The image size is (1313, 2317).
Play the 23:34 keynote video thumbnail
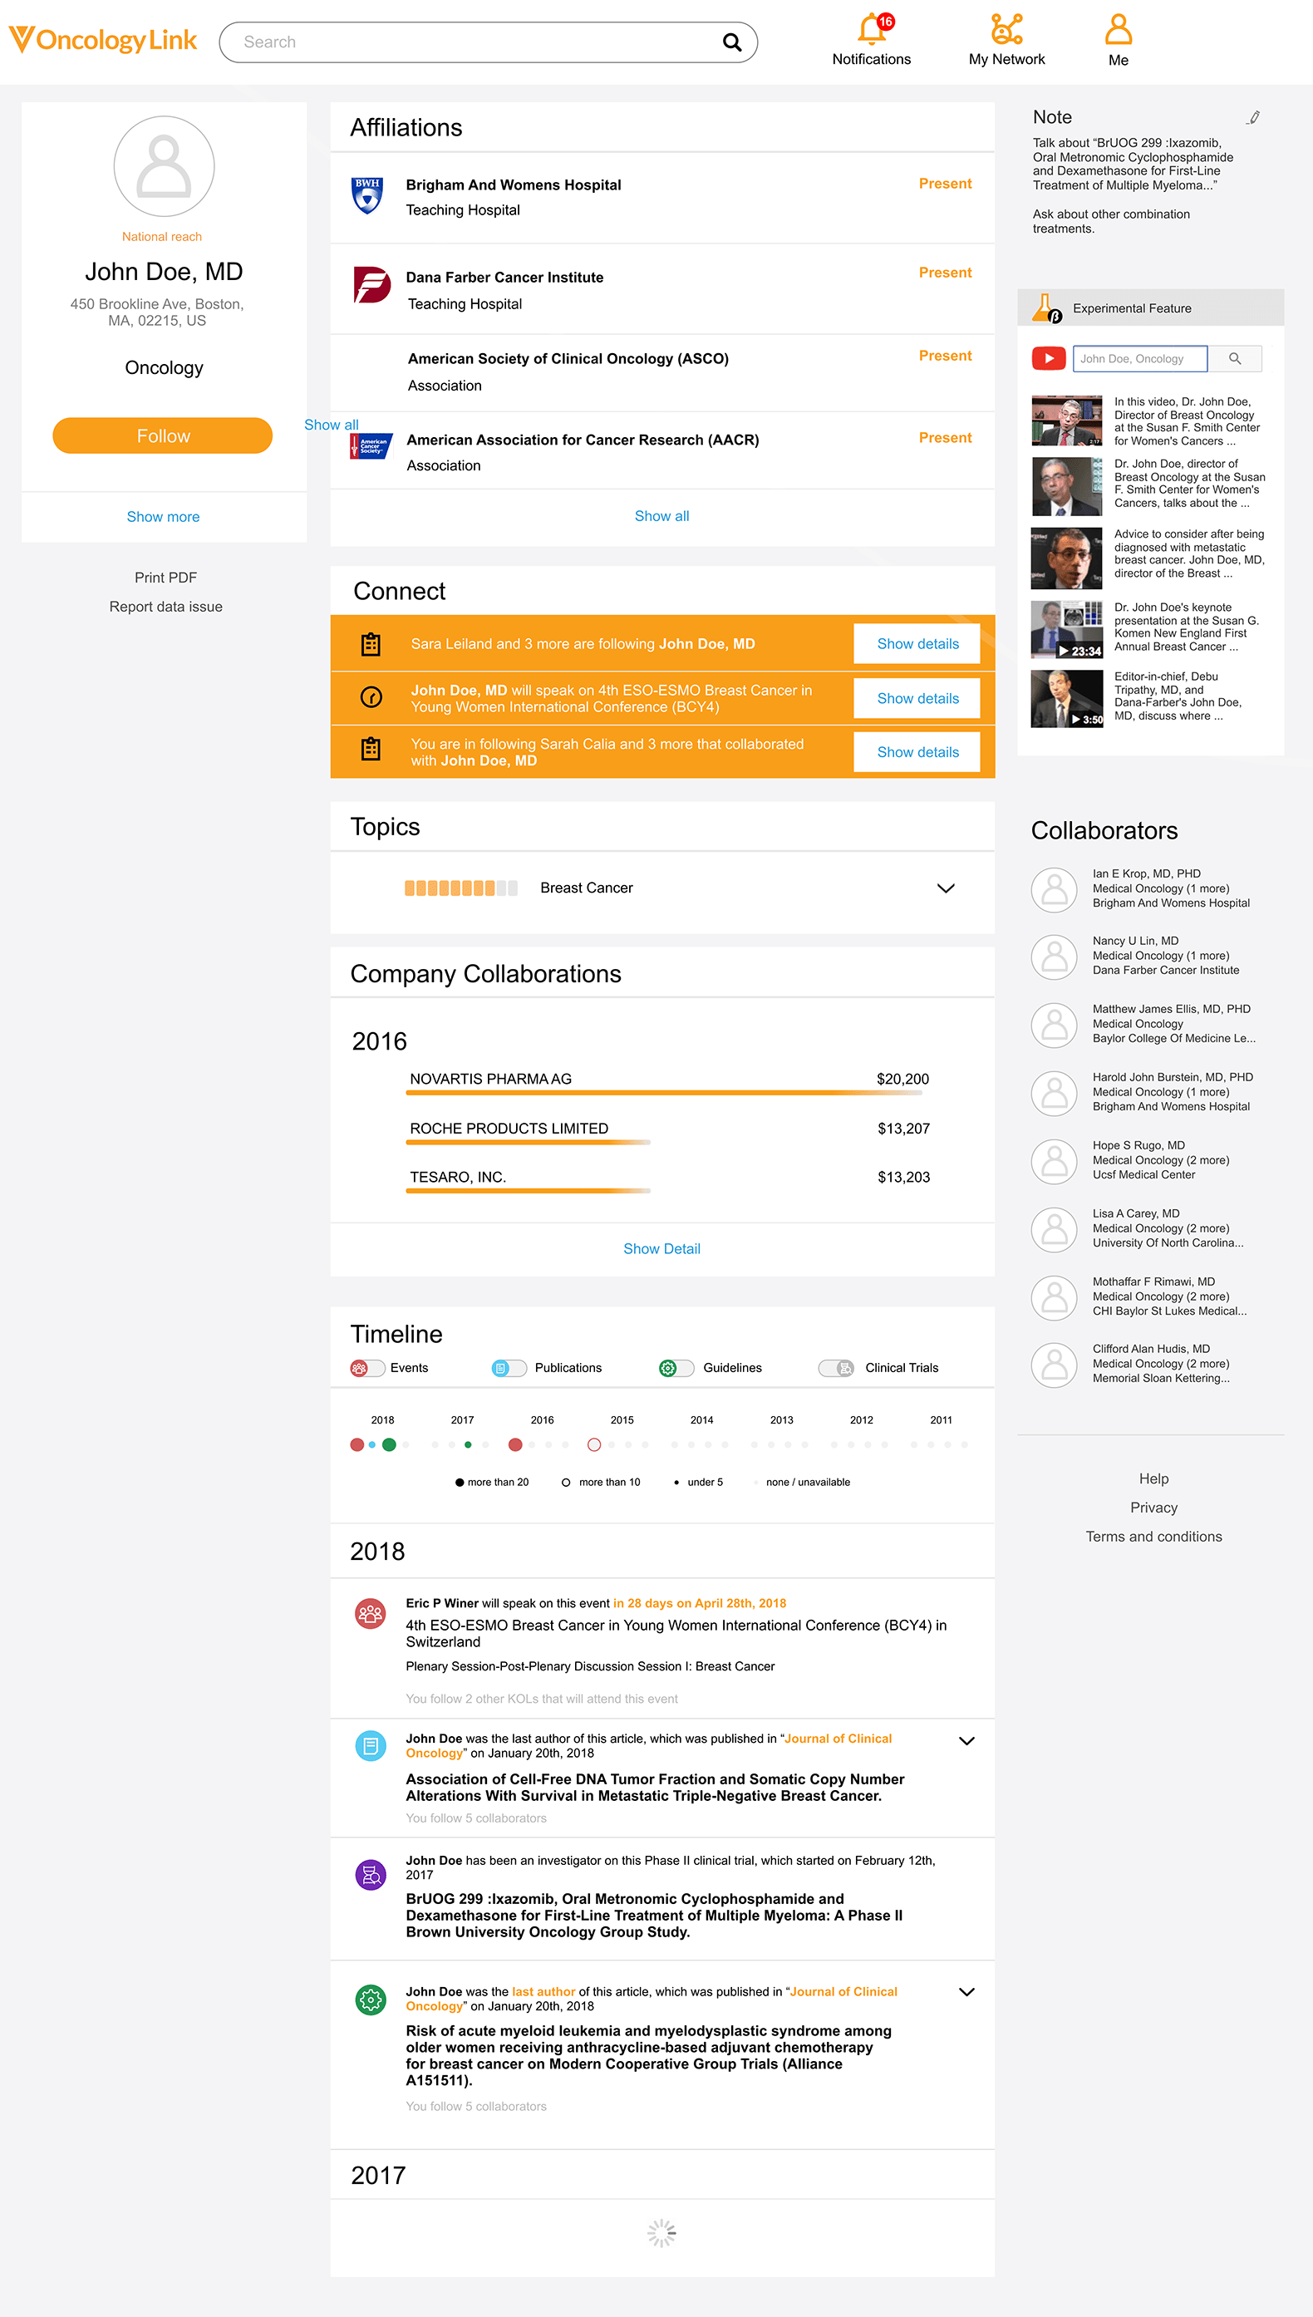pos(1067,629)
